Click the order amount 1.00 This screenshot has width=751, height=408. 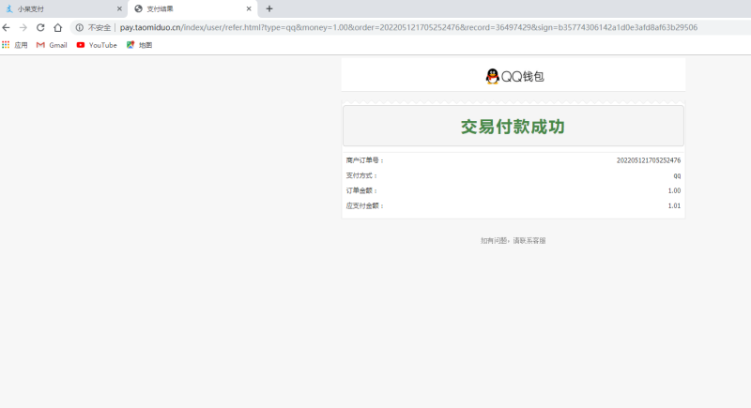(674, 190)
